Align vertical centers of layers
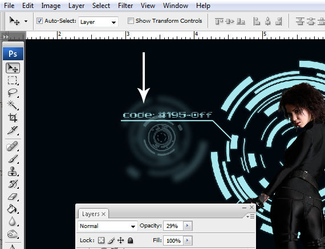Screen dimensions: 325x249 (230, 21)
